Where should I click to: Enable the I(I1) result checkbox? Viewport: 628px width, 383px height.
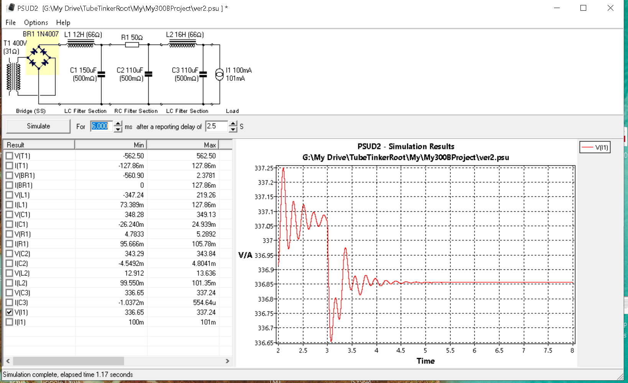pyautogui.click(x=10, y=322)
